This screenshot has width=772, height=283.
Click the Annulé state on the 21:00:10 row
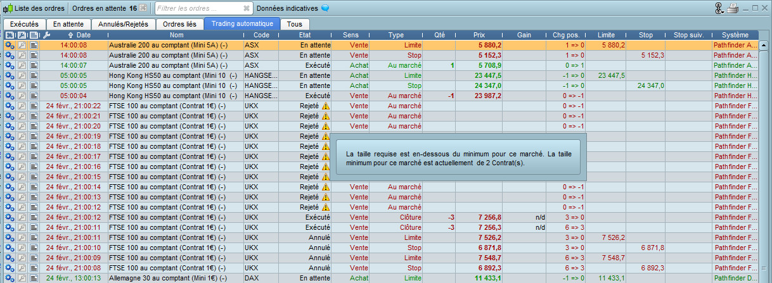(x=319, y=248)
